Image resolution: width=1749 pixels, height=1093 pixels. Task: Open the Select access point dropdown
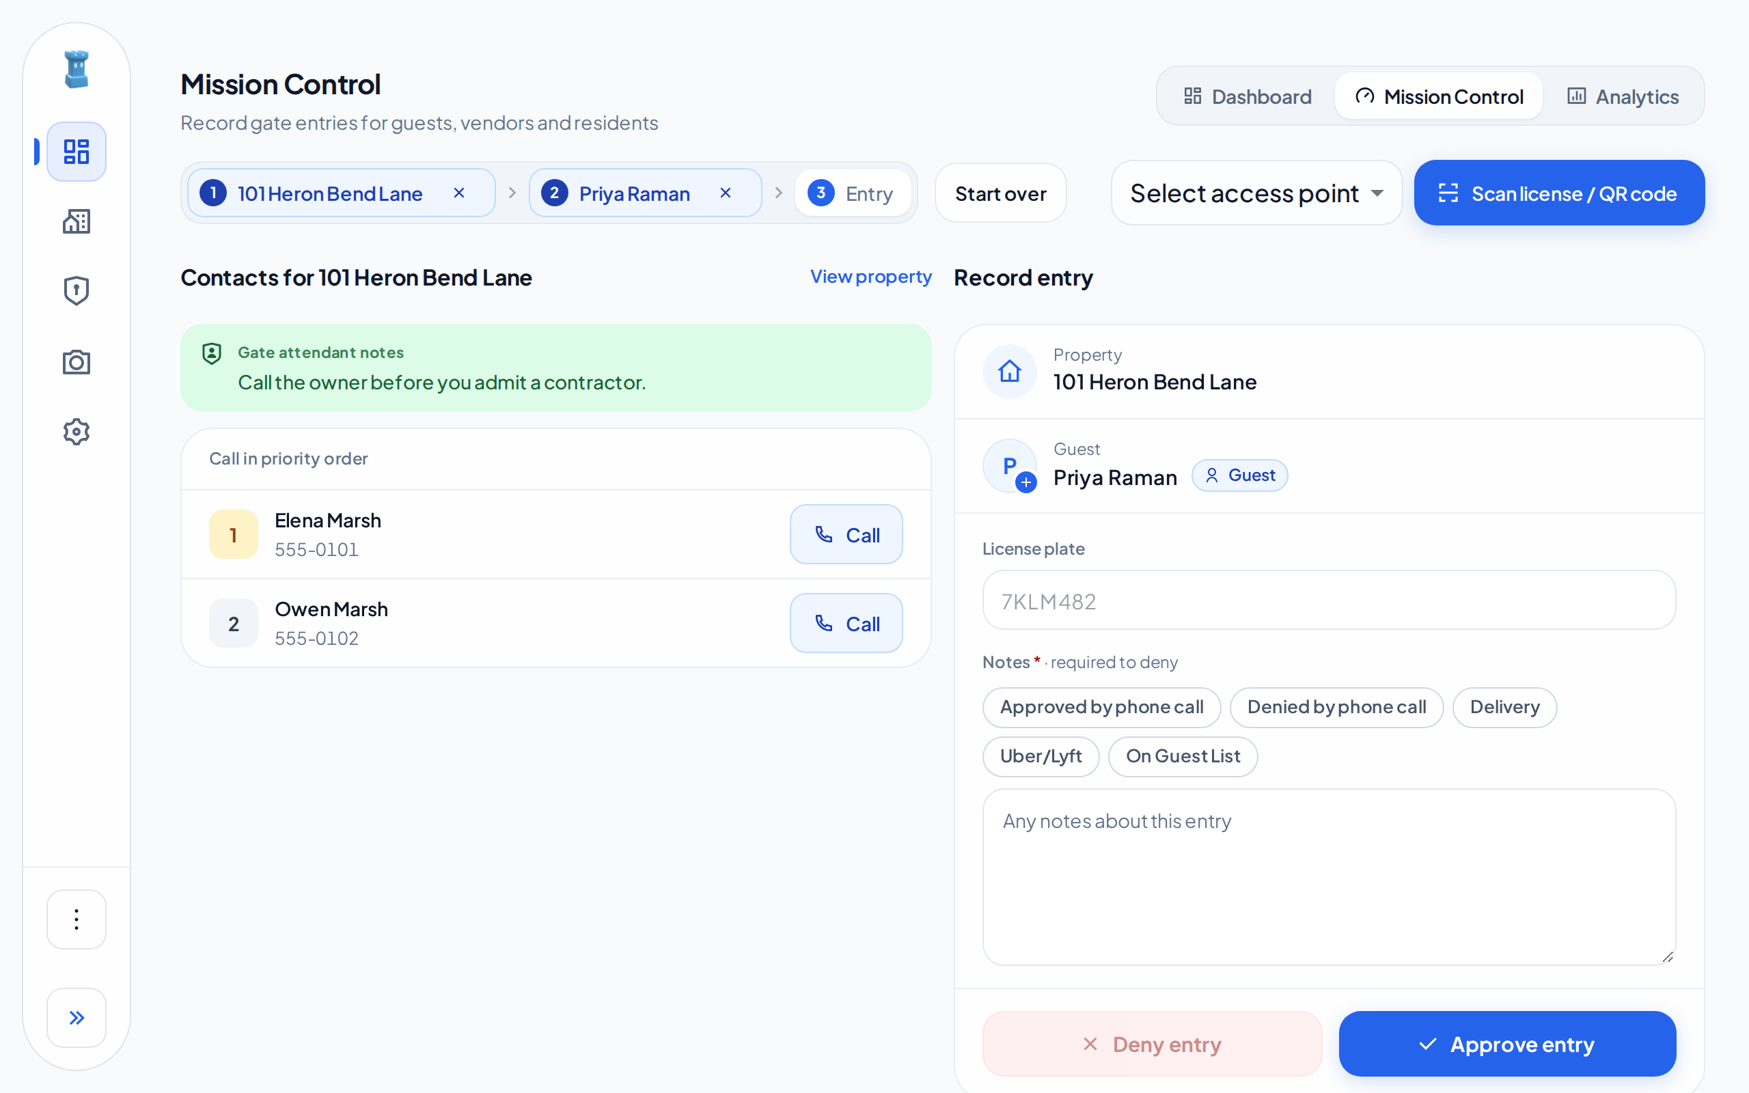point(1257,193)
